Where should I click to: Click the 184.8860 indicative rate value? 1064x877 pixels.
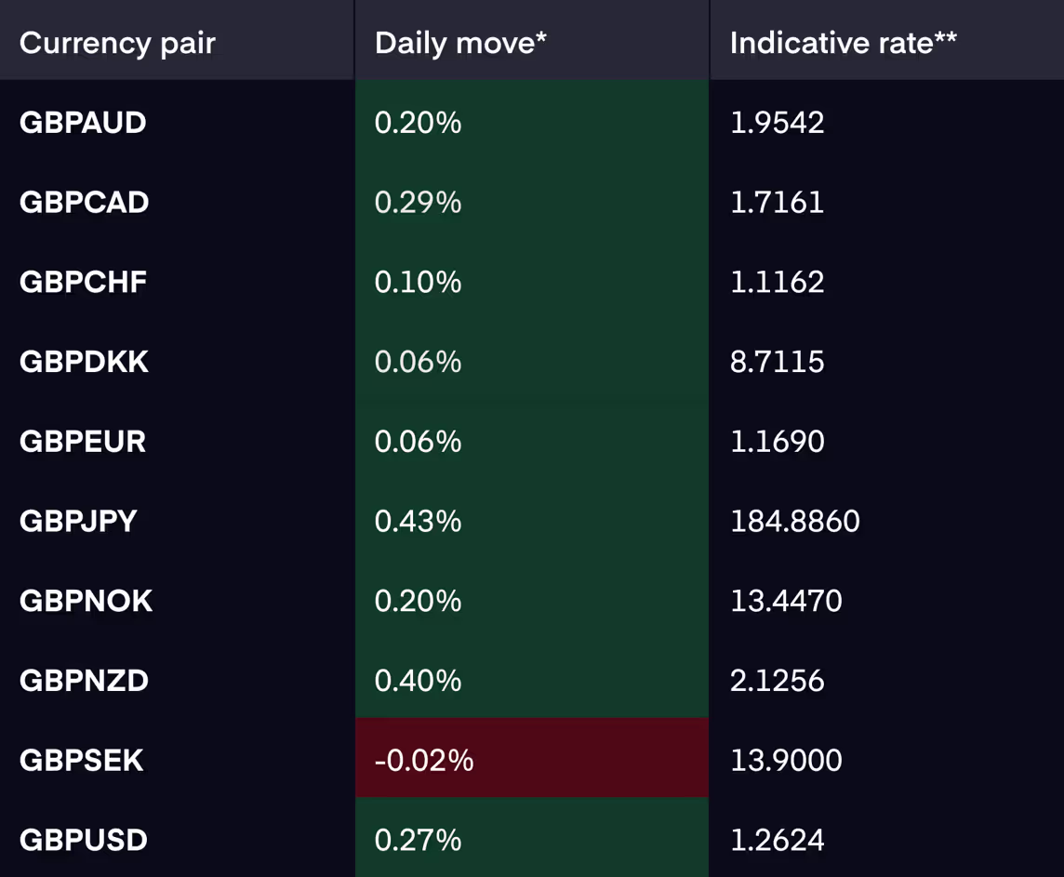(794, 521)
